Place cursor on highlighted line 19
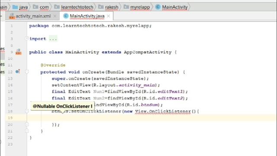The width and height of the screenshot is (277, 156). click(152, 118)
